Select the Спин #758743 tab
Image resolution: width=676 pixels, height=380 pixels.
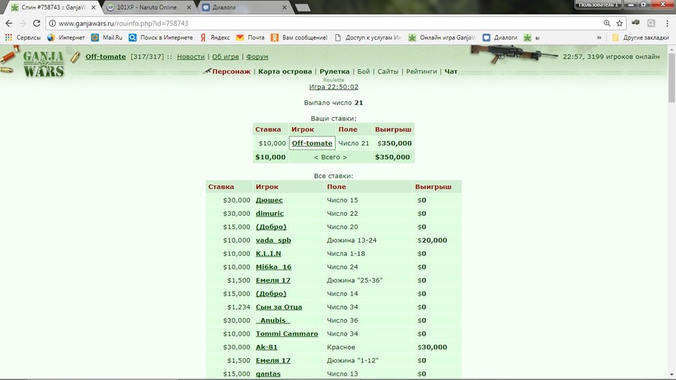(x=54, y=7)
